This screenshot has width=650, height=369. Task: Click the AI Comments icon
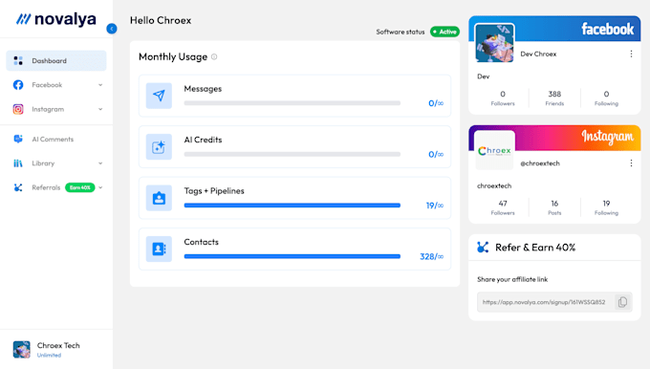[x=18, y=139]
